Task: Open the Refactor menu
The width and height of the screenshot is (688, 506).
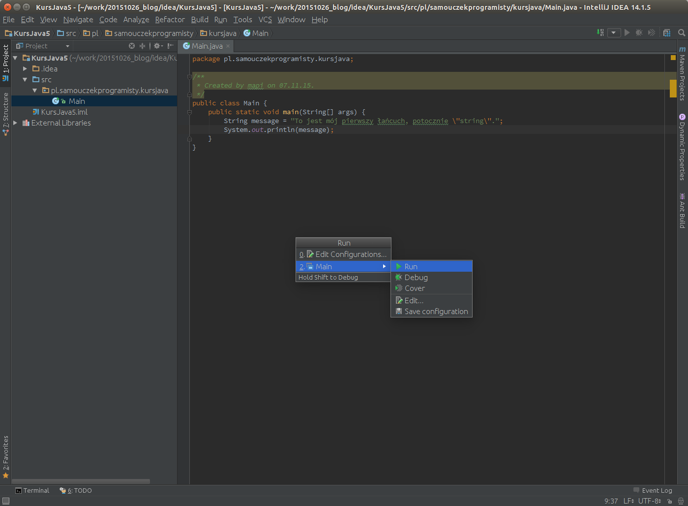Action: pos(170,20)
